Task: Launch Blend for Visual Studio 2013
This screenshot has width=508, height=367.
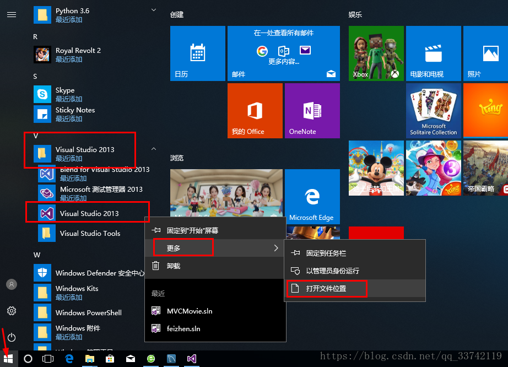Action: 94,173
